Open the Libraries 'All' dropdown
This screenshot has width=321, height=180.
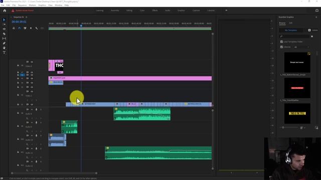tap(301, 47)
